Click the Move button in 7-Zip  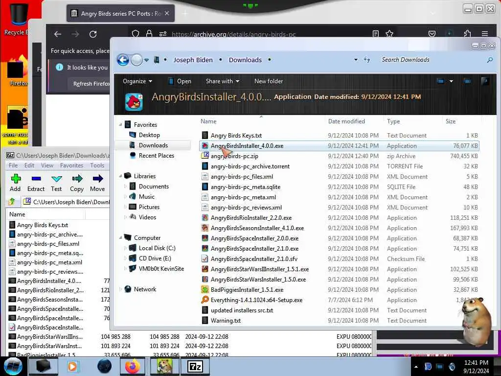click(97, 183)
